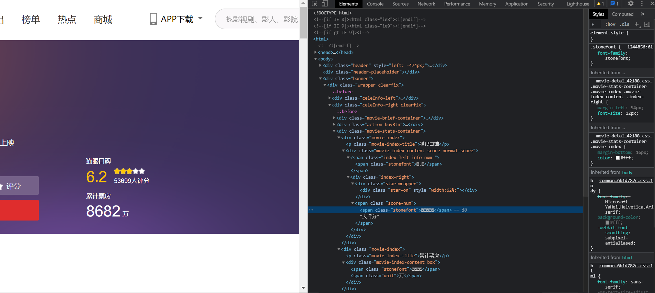Show more Styles pane tabs chevron
Viewport: 655px width, 293px height.
(643, 14)
